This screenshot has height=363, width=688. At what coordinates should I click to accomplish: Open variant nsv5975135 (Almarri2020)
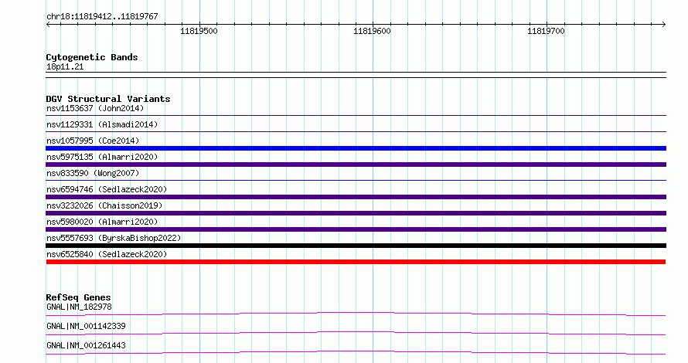click(102, 157)
